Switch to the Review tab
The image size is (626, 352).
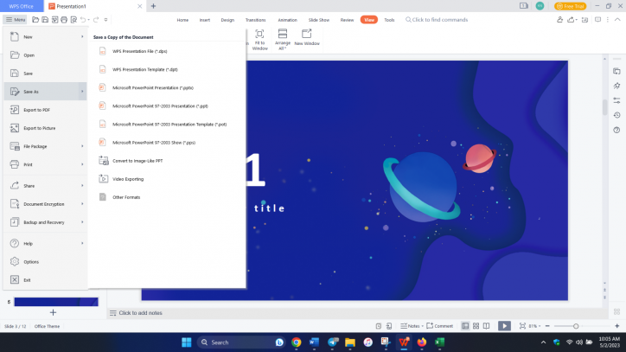(347, 20)
